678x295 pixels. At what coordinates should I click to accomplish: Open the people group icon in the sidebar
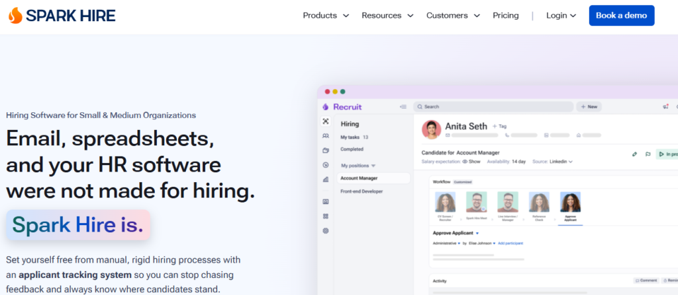[x=326, y=136]
